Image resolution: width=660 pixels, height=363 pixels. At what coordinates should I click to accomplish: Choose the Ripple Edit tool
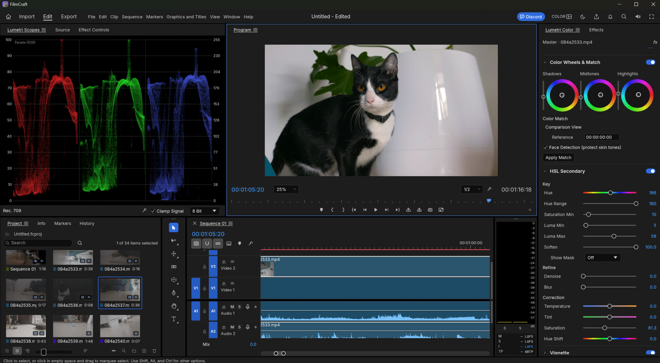[x=174, y=254]
